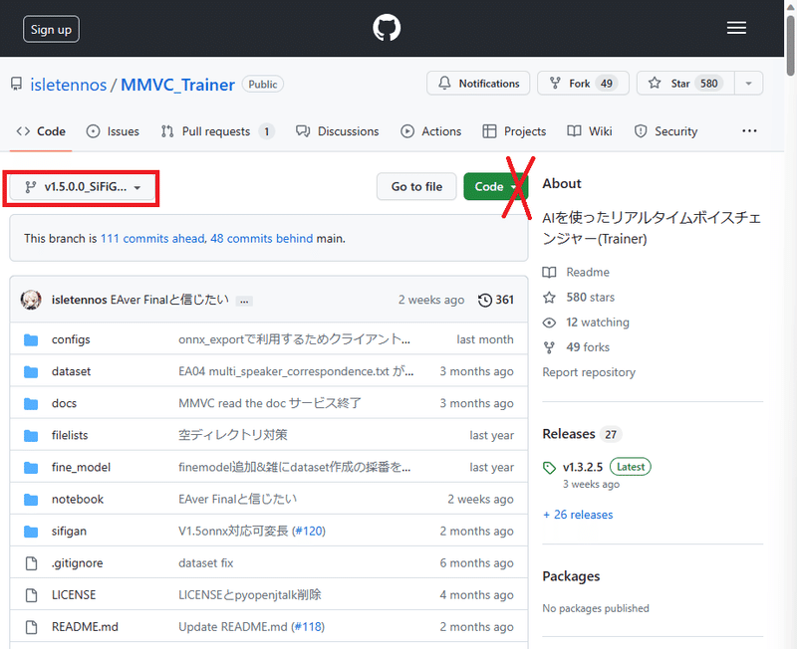Open the dataset folder
Screen dimensions: 797x649
(71, 371)
